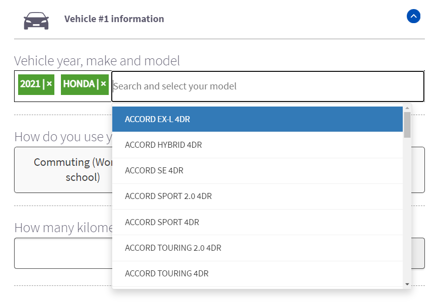Viewport: 441px width, 302px height.
Task: Choose ACCORD HYBRID 4DR option
Action: (x=257, y=145)
